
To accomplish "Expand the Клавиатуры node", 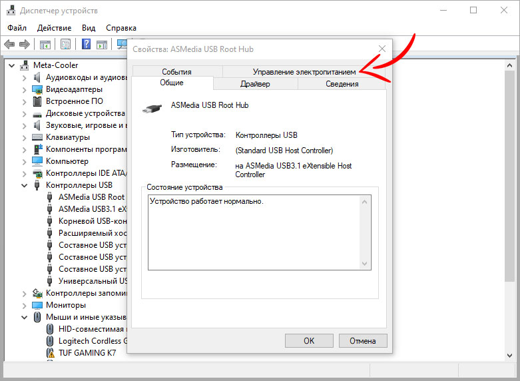I will pyautogui.click(x=24, y=138).
